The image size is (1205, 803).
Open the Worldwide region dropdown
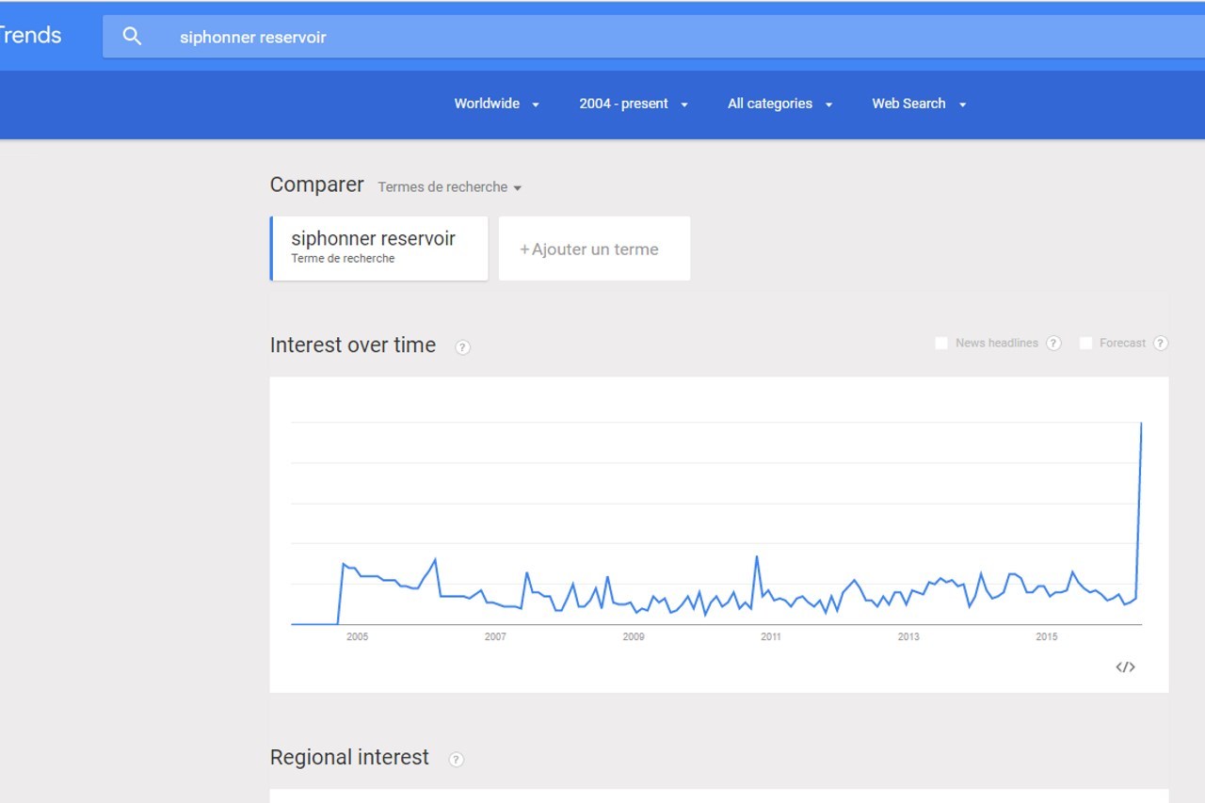pyautogui.click(x=496, y=104)
